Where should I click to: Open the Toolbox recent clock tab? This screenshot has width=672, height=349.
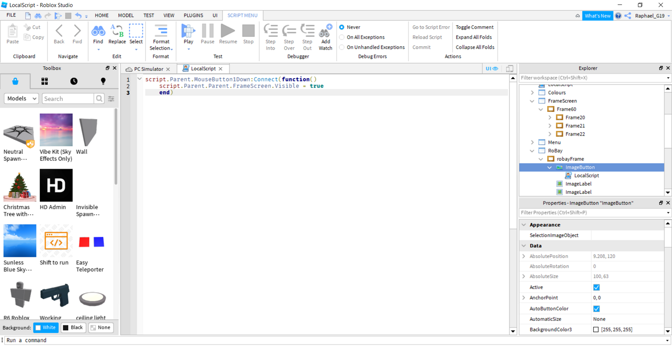[74, 81]
